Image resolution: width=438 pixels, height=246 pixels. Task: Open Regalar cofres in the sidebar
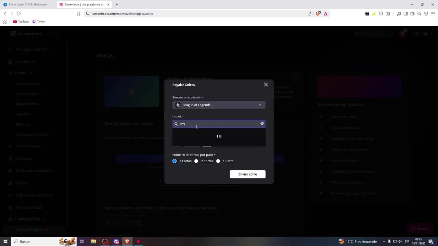coord(27,104)
